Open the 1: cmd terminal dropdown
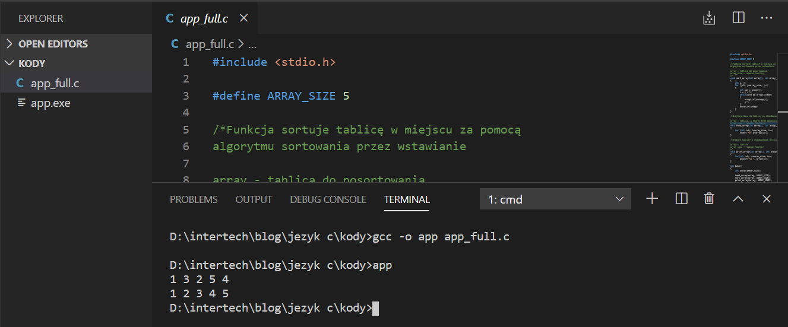The image size is (788, 327). coord(555,199)
